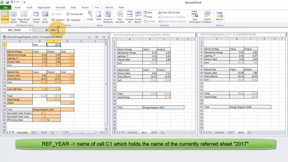Insert new worksheet in left window
The height and width of the screenshot is (162, 288).
[52, 132]
